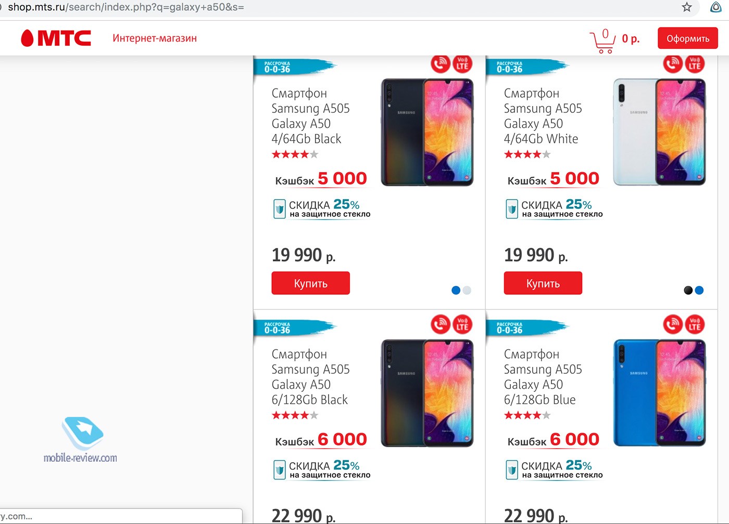Select black color swatch on the 4/64Gb White card

688,291
